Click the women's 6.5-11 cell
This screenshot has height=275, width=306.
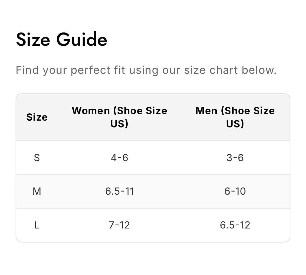(119, 191)
